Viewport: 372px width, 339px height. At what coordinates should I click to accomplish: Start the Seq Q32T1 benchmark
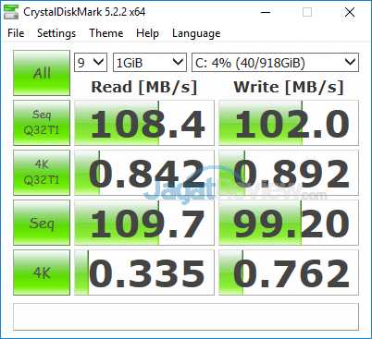pos(42,123)
